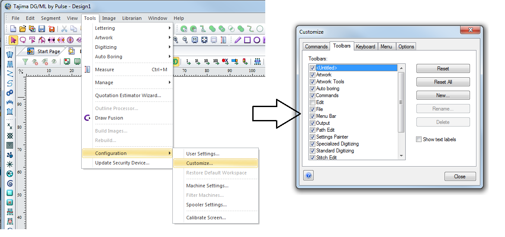Open the Tools menu in menu bar
The width and height of the screenshot is (505, 237).
click(x=90, y=18)
